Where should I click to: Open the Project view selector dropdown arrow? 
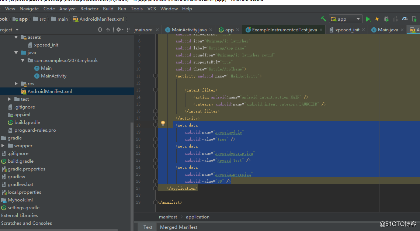click(x=17, y=30)
